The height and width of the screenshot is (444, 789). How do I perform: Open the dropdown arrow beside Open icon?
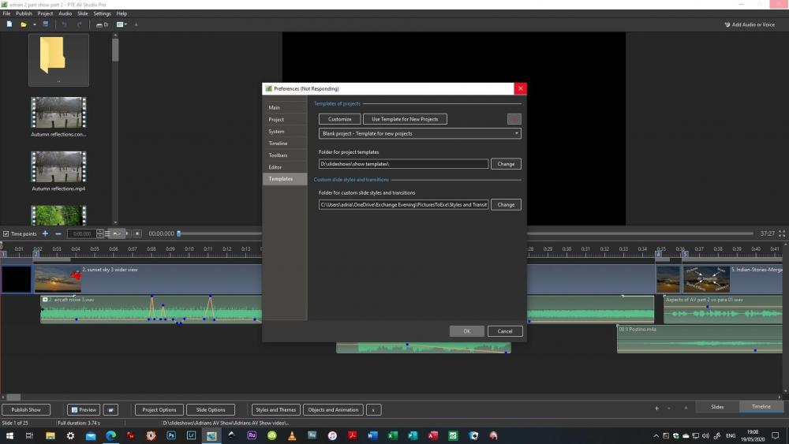pyautogui.click(x=34, y=24)
